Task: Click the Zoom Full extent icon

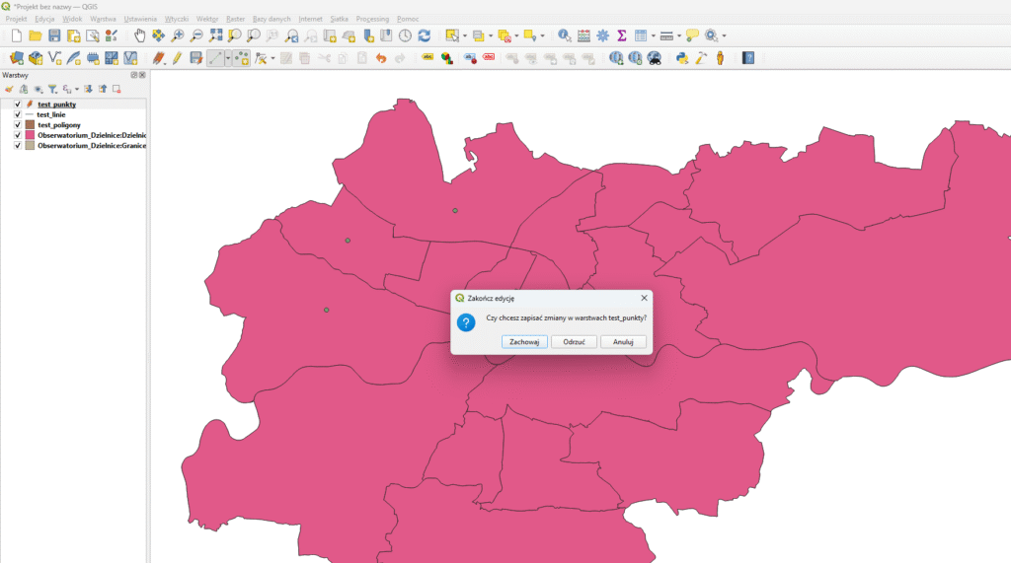Action: coord(216,35)
